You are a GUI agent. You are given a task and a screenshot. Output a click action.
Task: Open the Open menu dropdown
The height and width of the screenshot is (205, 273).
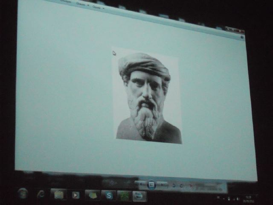[99, 7]
